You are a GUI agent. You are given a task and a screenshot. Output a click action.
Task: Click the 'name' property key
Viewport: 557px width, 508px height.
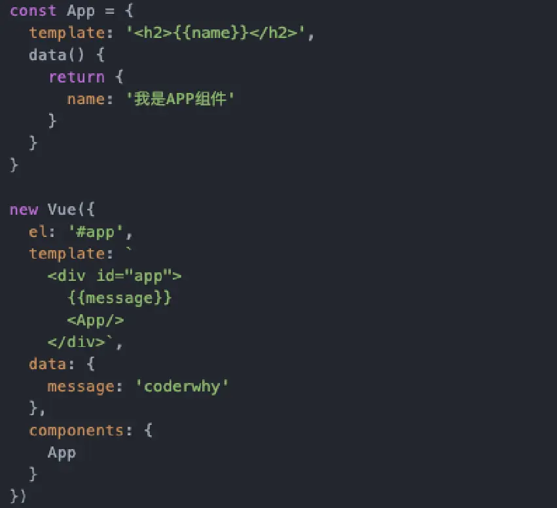pos(86,99)
